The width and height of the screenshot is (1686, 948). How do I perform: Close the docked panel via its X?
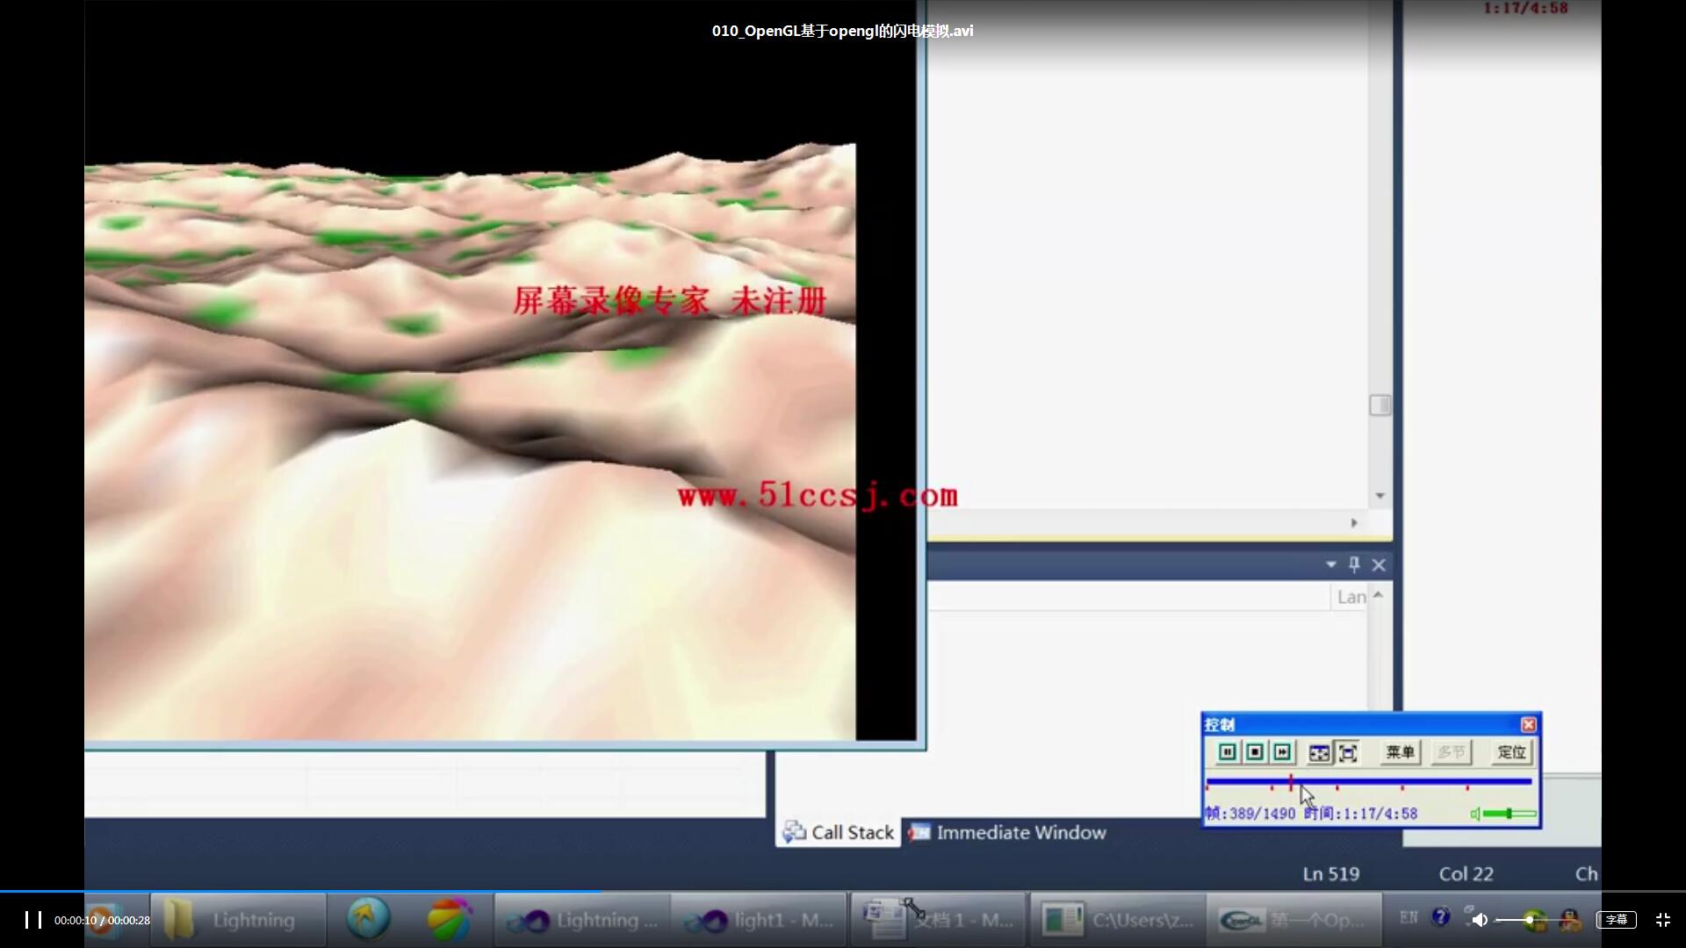tap(1379, 565)
